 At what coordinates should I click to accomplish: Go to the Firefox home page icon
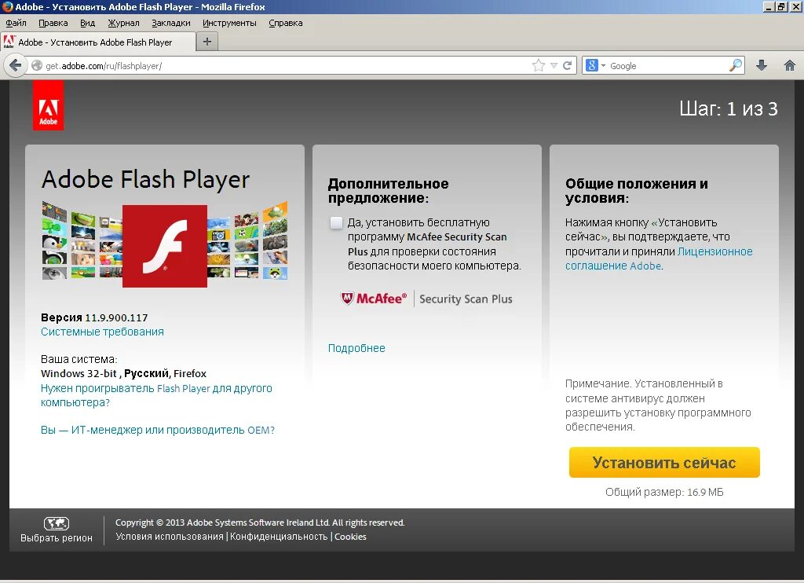point(790,66)
